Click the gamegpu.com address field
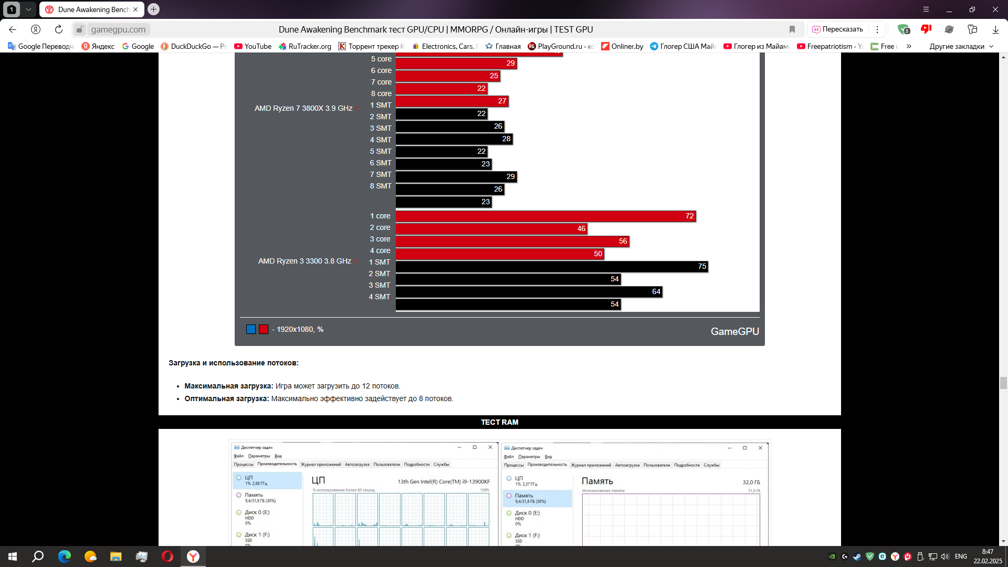Image resolution: width=1008 pixels, height=567 pixels. click(119, 29)
